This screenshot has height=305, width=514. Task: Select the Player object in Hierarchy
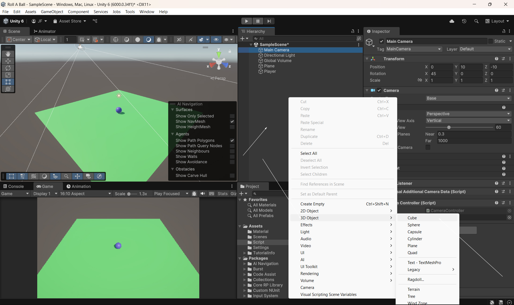[270, 71]
